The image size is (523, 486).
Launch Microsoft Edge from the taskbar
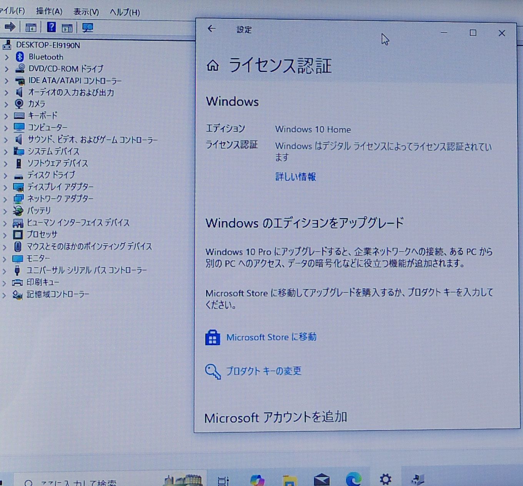tap(353, 479)
